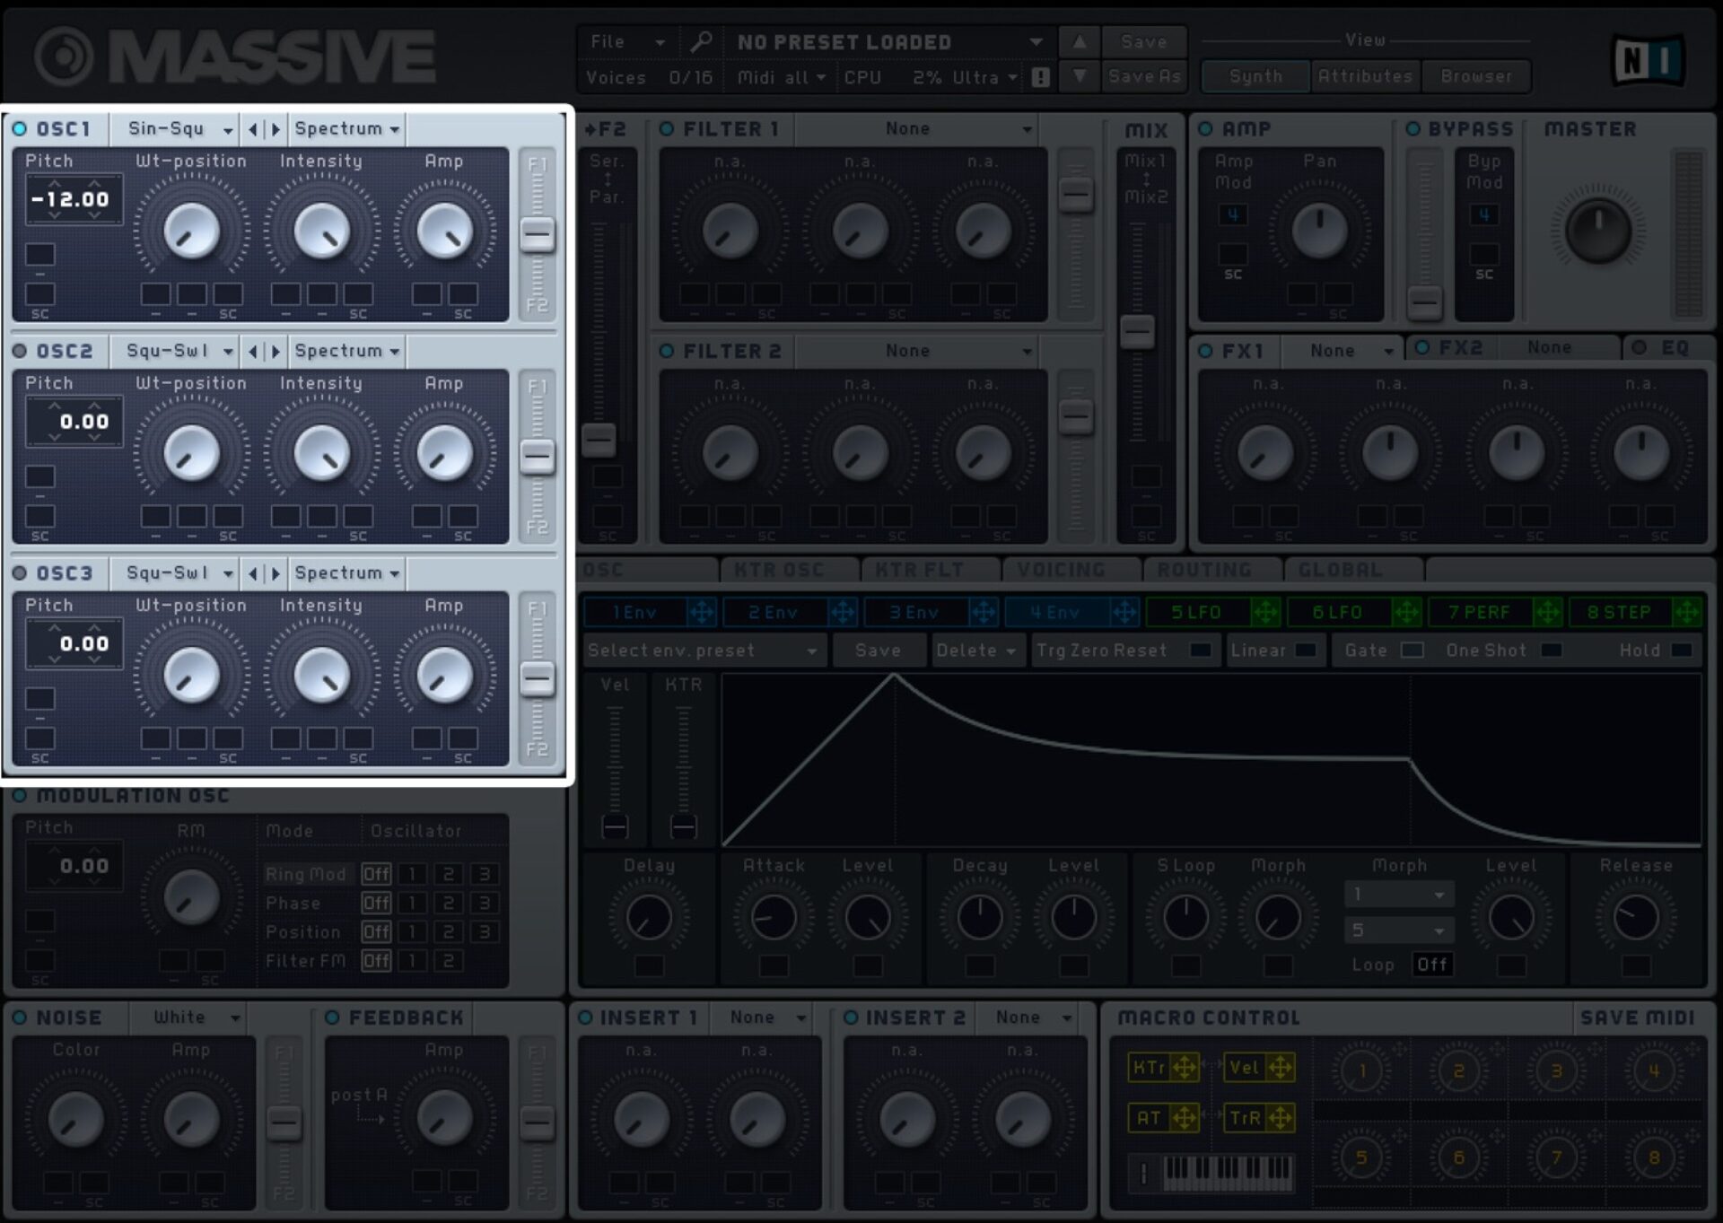Toggle OSC1 on or off
Viewport: 1723px width, 1223px height.
[20, 128]
